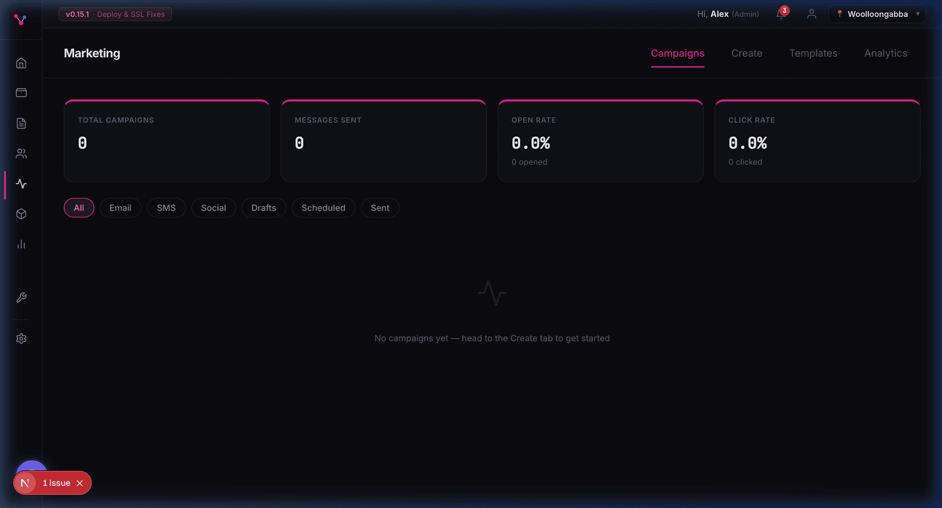Filter campaigns by Email

coord(120,208)
